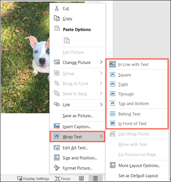Expand the Link submenu arrow
The width and height of the screenshot is (171, 182).
(101, 104)
